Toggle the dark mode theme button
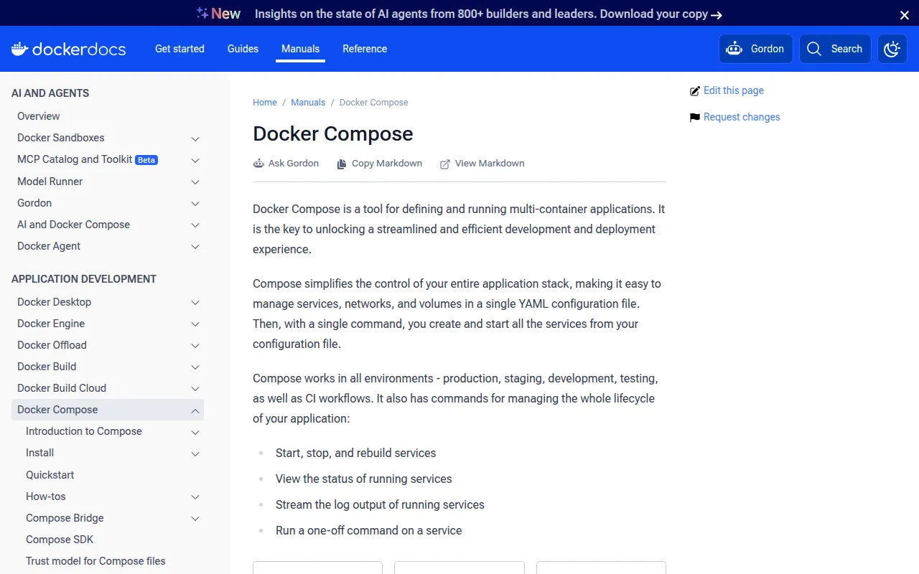The width and height of the screenshot is (919, 574). [892, 49]
